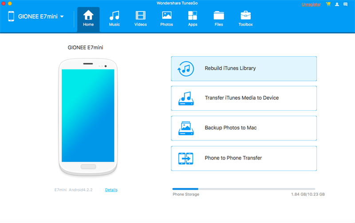Click the Rebuild iTunes Library button
The height and width of the screenshot is (223, 355).
pyautogui.click(x=244, y=69)
